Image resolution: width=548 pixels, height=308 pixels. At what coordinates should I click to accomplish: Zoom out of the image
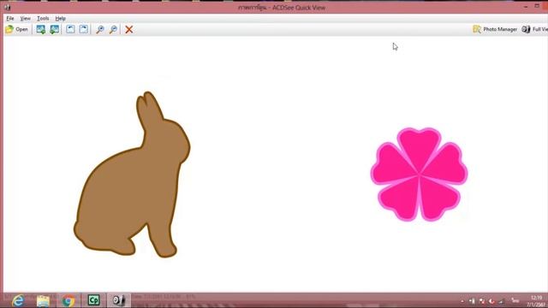tap(113, 29)
